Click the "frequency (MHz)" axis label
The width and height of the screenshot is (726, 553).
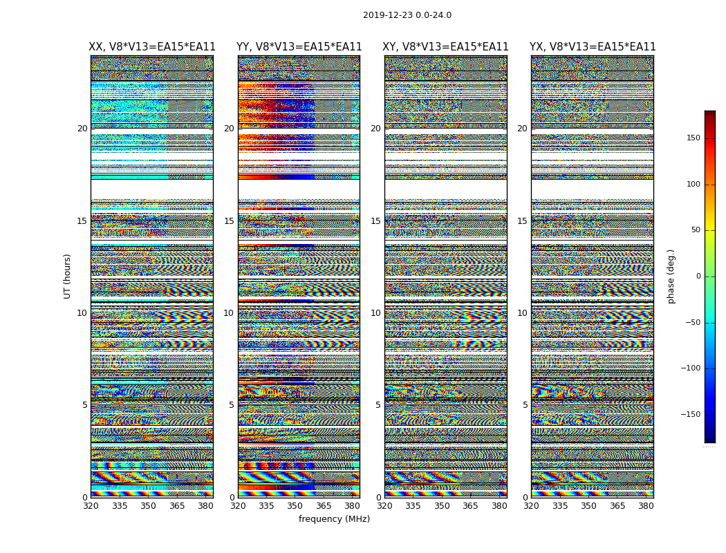point(334,518)
